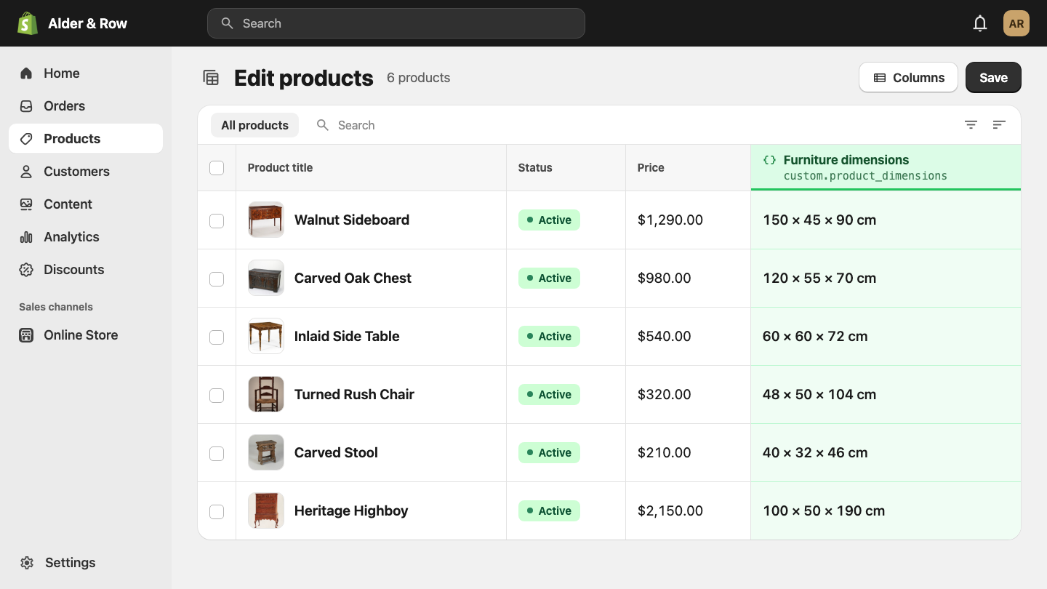This screenshot has height=589, width=1047.
Task: Open Online Store sales channel
Action: coord(86,335)
